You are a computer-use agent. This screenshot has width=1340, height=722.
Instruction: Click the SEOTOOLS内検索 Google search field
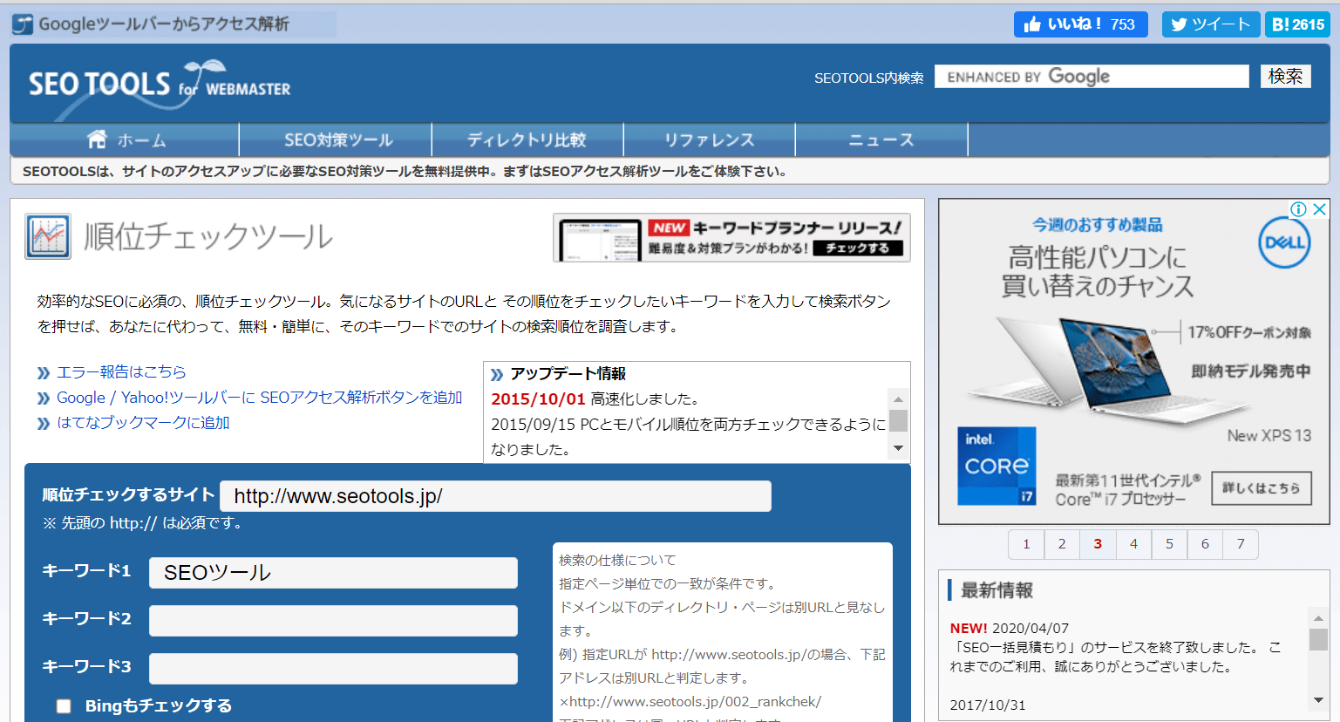coord(1092,77)
